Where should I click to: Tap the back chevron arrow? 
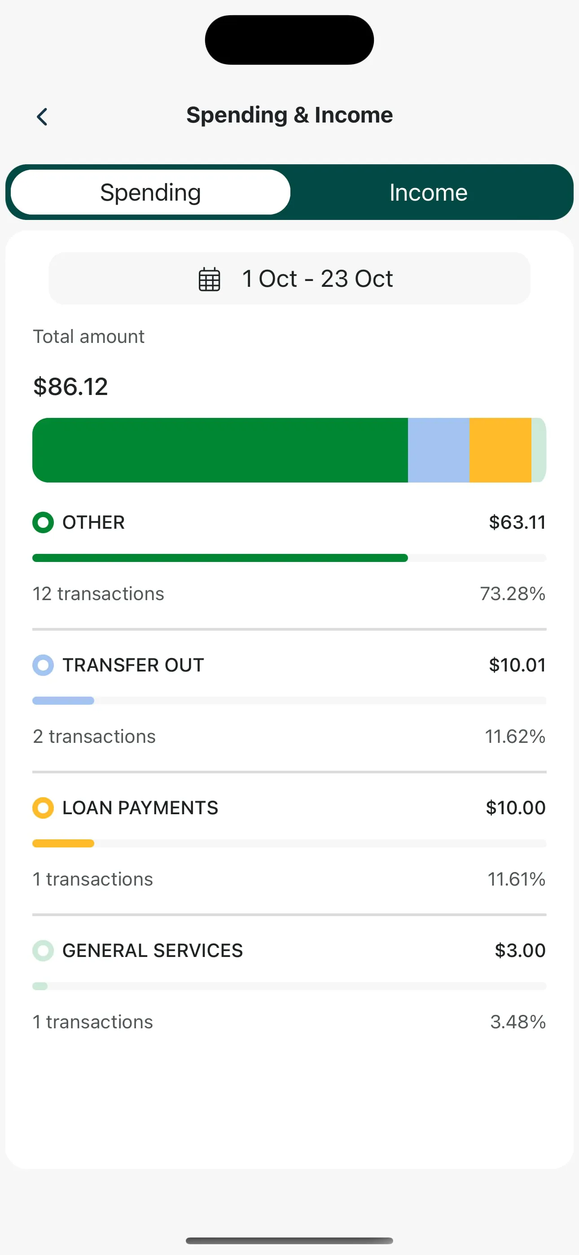coord(42,117)
